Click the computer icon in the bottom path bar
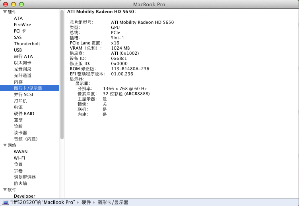Viewport: 299px width, 206px height. [x=6, y=202]
